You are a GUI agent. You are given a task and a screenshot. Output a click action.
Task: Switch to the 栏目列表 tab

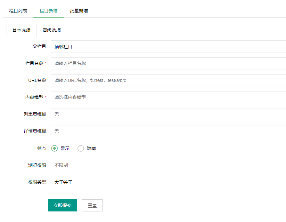coord(18,11)
